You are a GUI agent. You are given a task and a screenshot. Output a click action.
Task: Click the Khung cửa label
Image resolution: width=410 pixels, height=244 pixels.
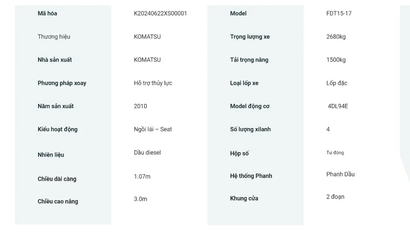[x=244, y=198]
